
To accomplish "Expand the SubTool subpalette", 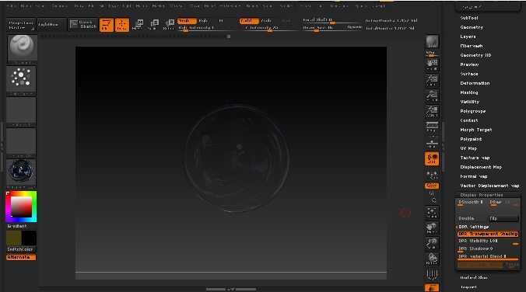I will (x=469, y=18).
